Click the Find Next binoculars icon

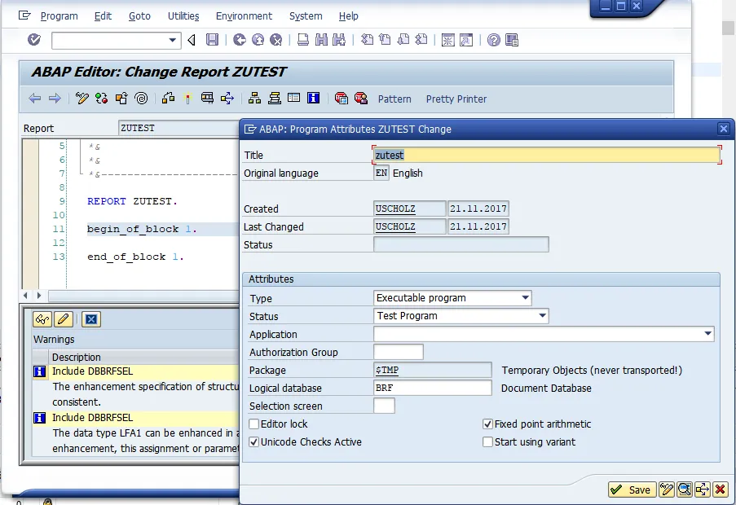pyautogui.click(x=339, y=40)
